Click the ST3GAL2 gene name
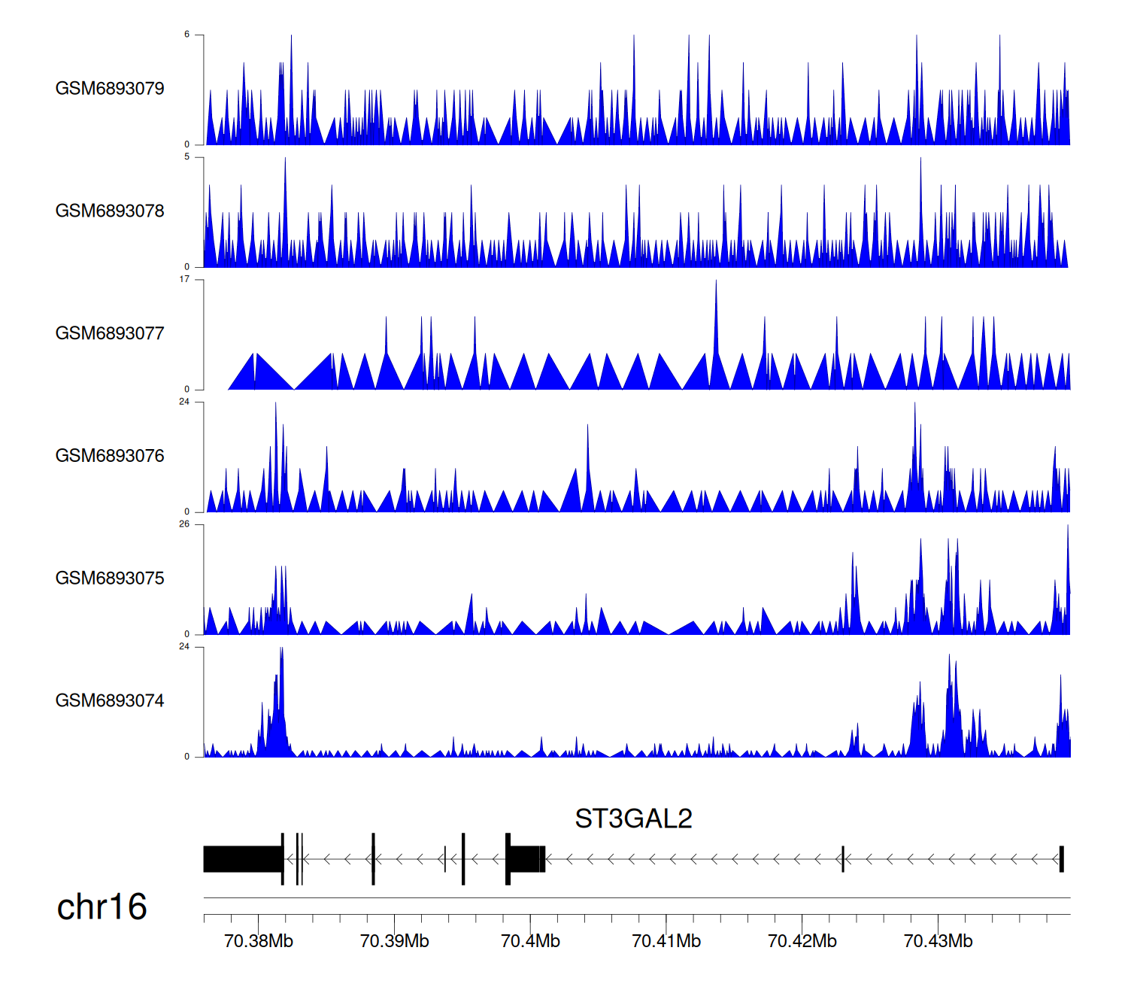This screenshot has width=1128, height=993. tap(633, 818)
